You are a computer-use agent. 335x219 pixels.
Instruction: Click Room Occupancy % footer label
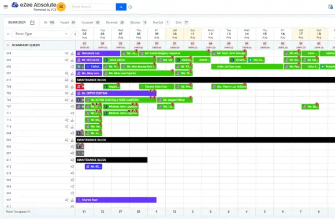coord(18,212)
